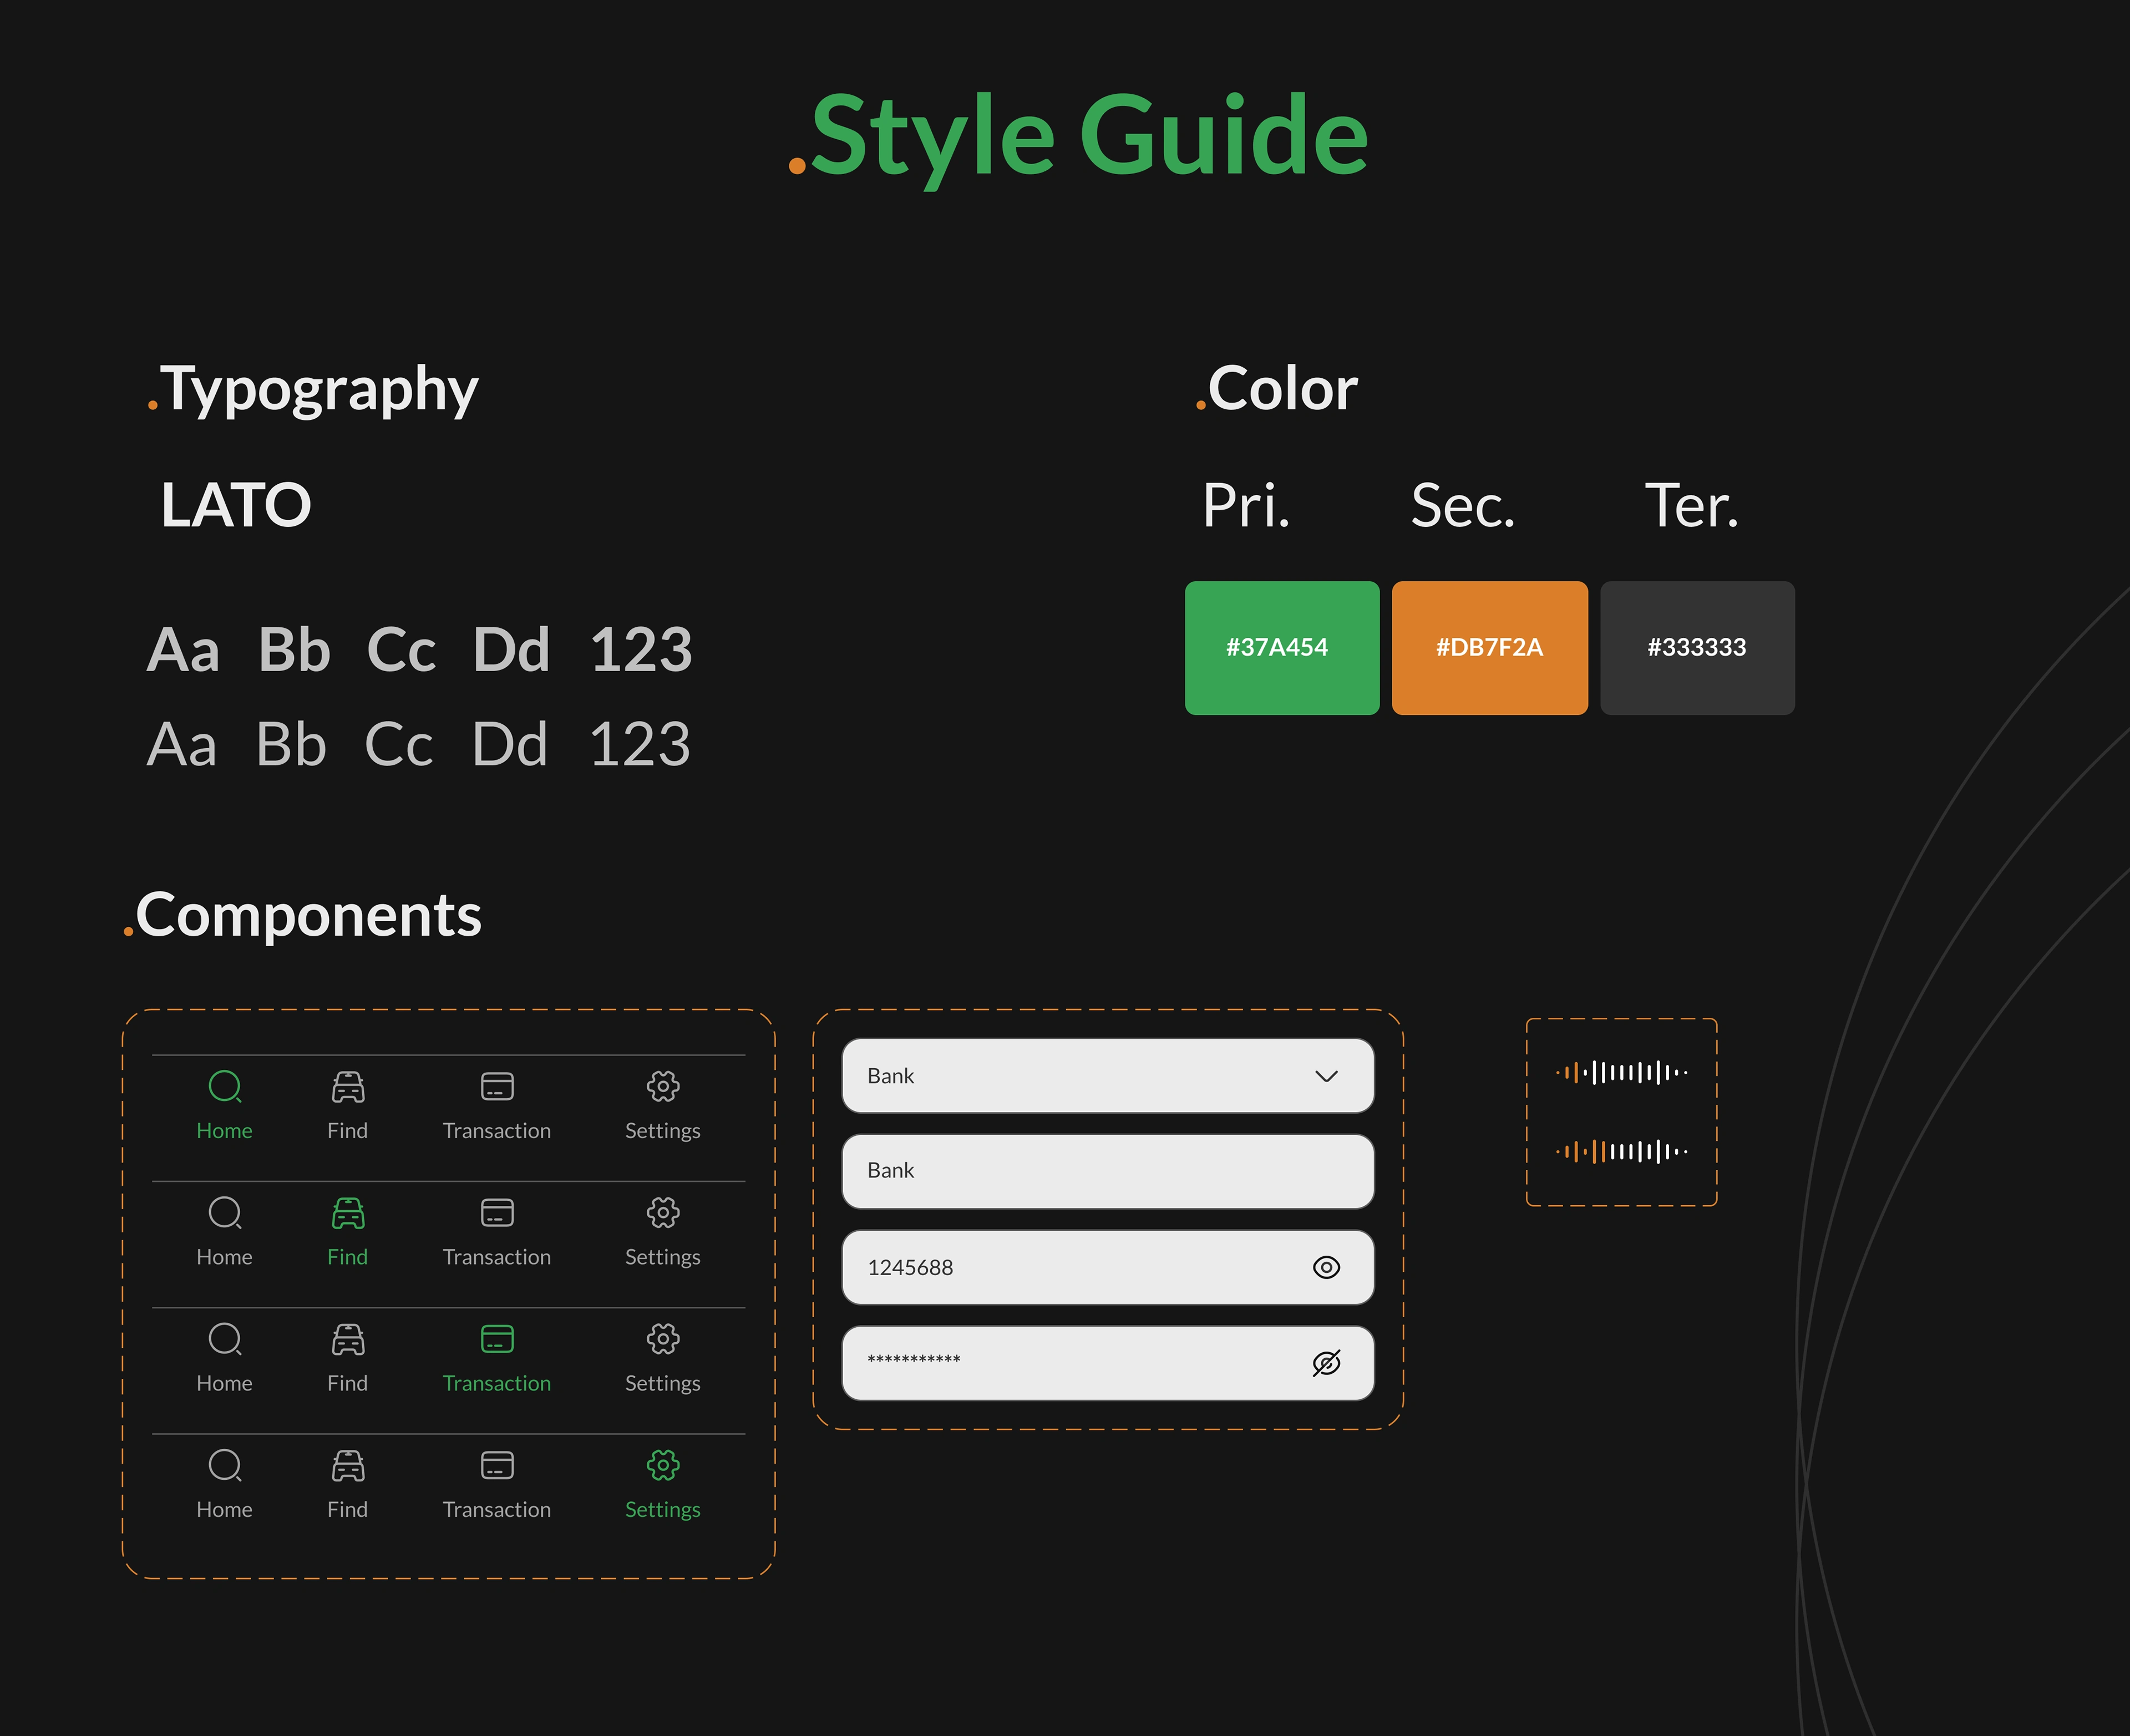The image size is (2130, 1736).
Task: Click the Typography heading
Action: [313, 390]
